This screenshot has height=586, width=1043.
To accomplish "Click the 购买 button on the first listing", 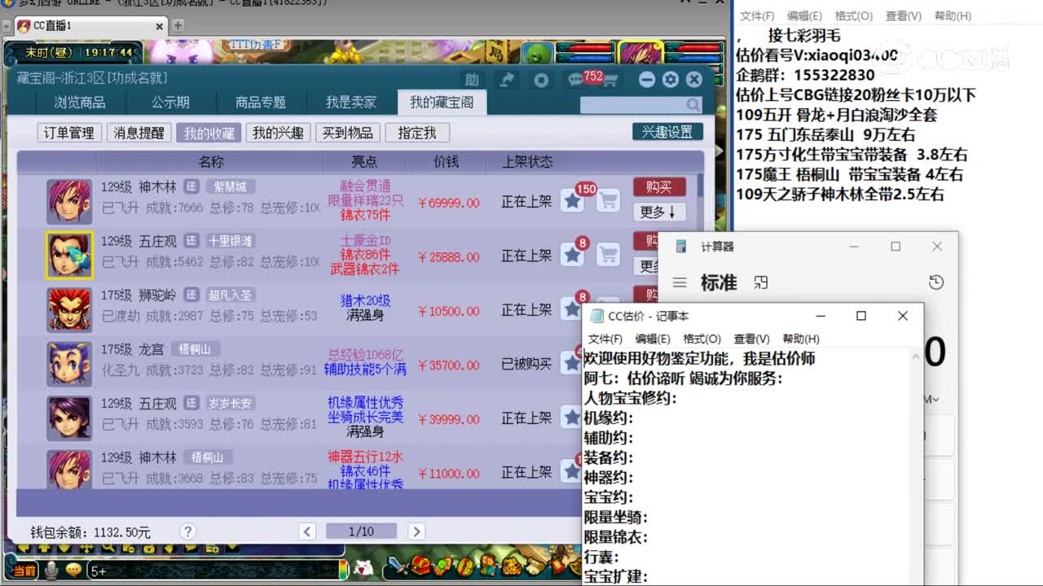I will 658,186.
